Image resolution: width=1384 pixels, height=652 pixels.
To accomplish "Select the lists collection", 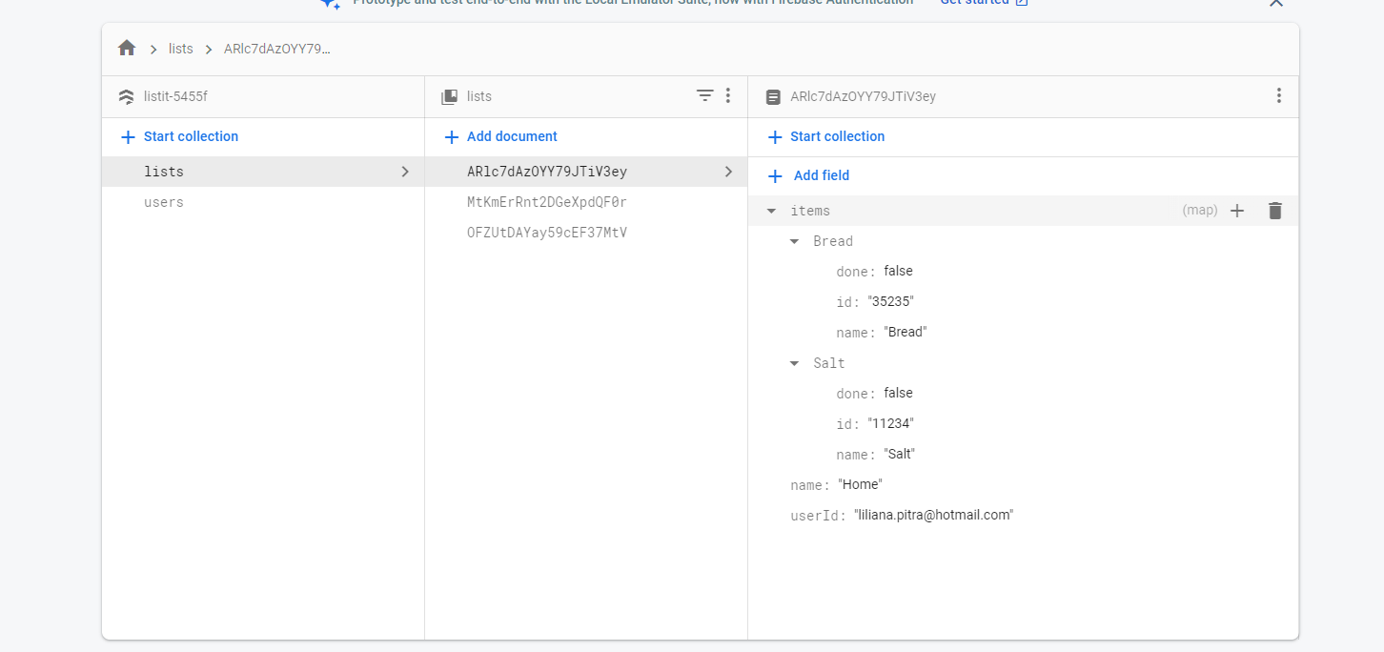I will pos(263,172).
